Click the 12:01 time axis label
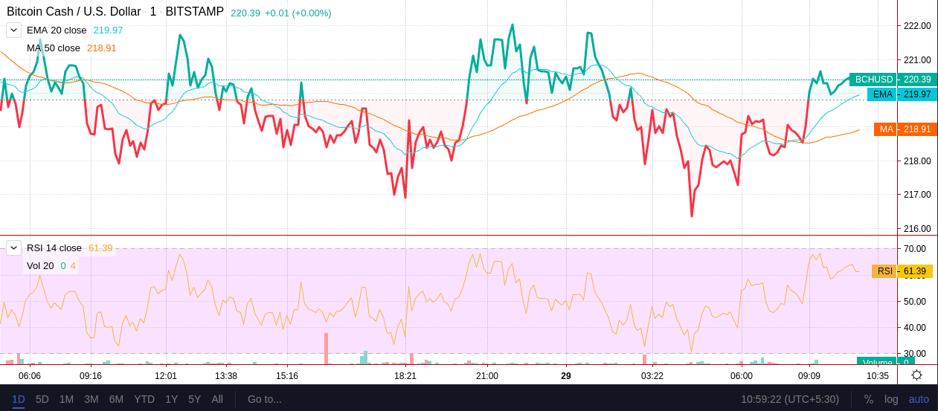 point(165,376)
